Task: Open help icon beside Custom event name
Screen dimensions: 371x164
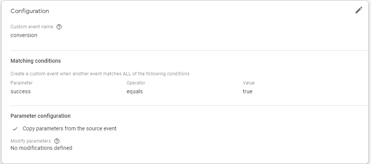Action: tap(59, 27)
